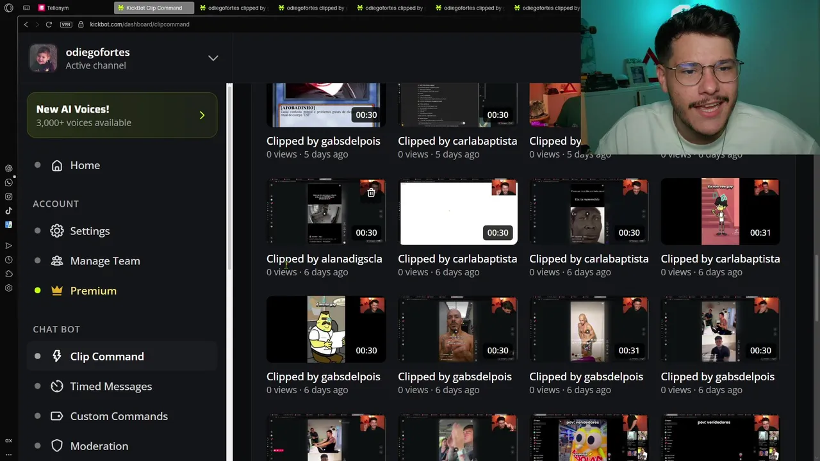Screen dimensions: 820x461
Task: Open the GX Corner gamepad icon
Action: point(26,8)
